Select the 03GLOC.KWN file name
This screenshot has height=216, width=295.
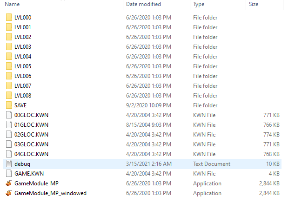(x=32, y=144)
